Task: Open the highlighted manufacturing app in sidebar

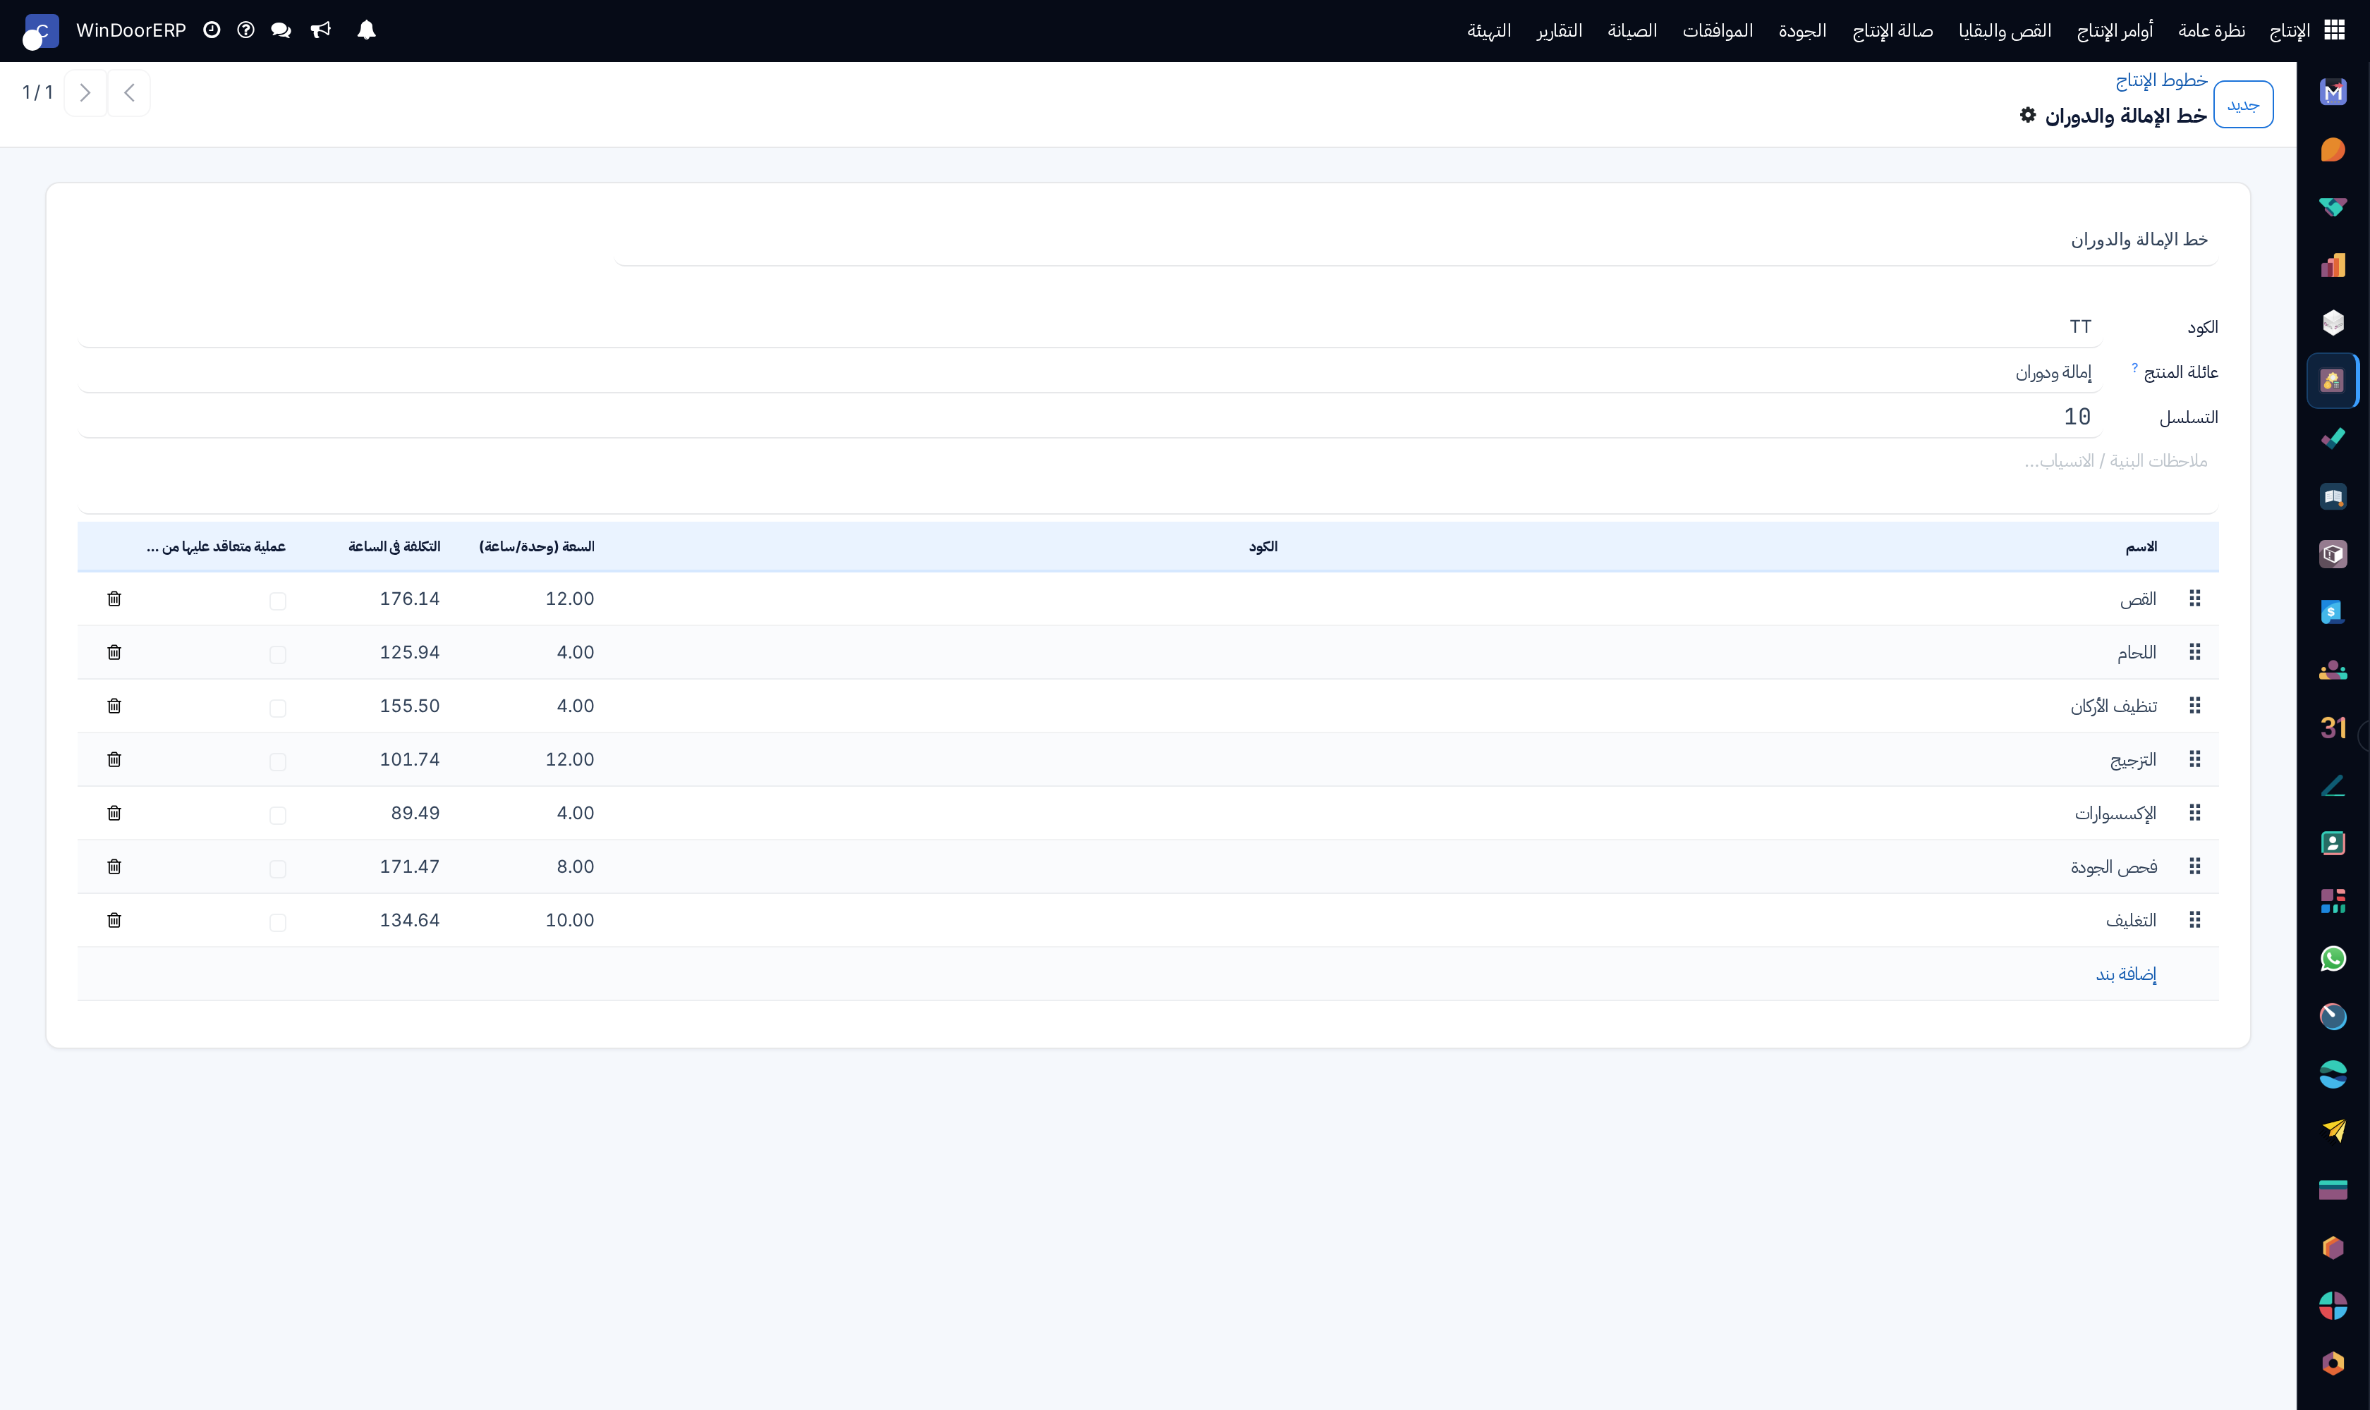Action: [2333, 381]
